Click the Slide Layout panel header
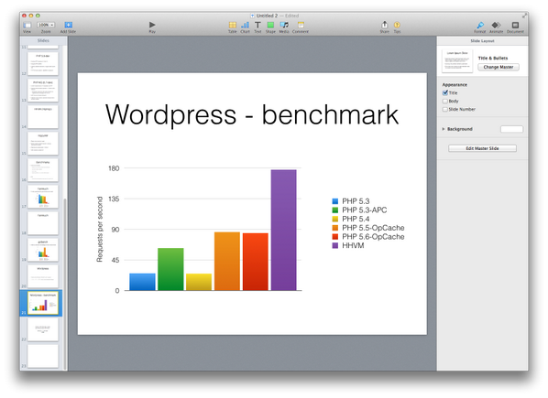Viewport: 548px width, 398px height. click(482, 41)
